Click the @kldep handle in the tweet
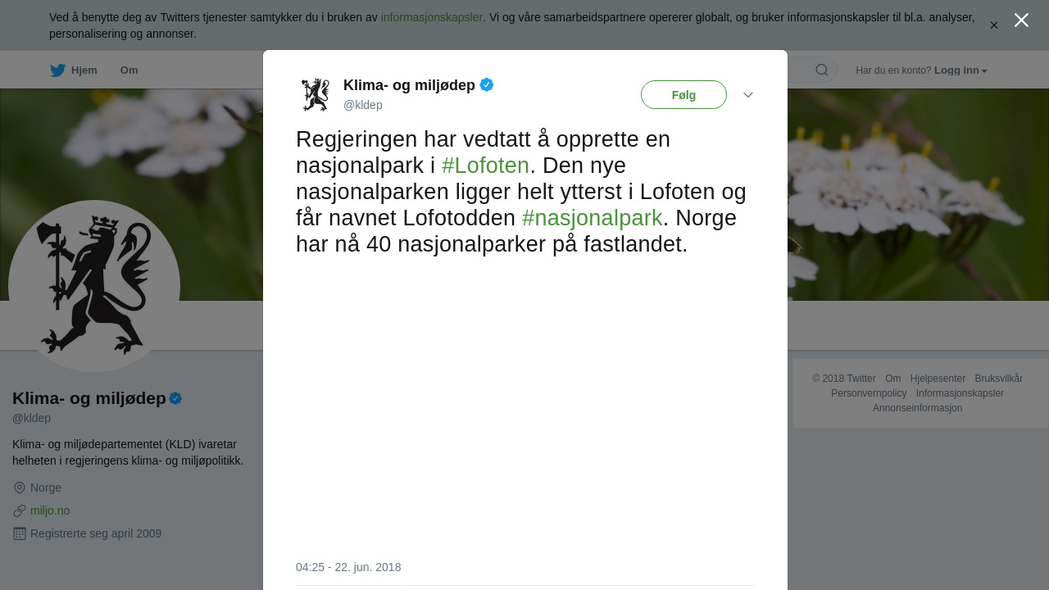Image resolution: width=1049 pixels, height=590 pixels. (x=363, y=105)
